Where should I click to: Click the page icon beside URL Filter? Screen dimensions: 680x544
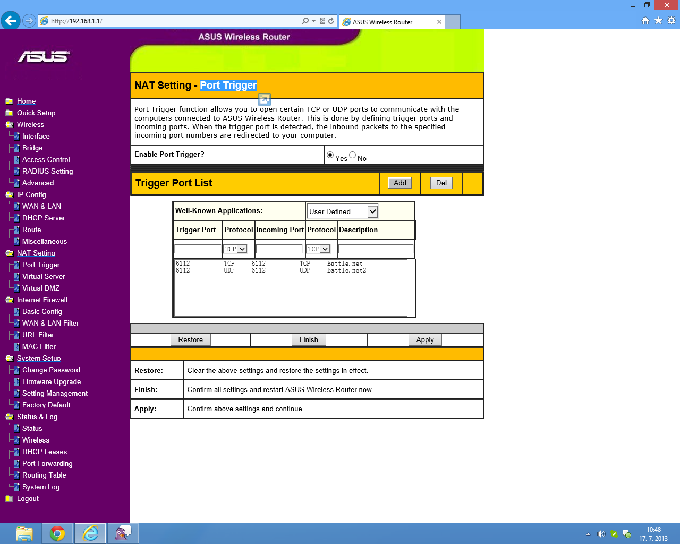point(16,335)
